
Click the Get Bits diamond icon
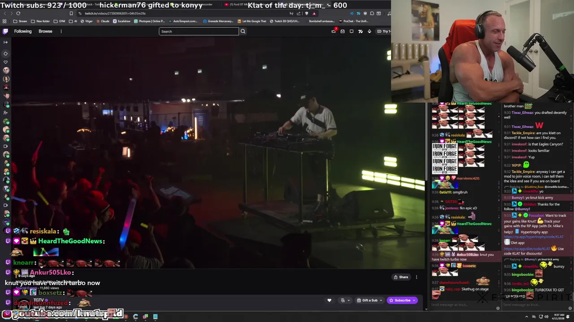click(370, 31)
